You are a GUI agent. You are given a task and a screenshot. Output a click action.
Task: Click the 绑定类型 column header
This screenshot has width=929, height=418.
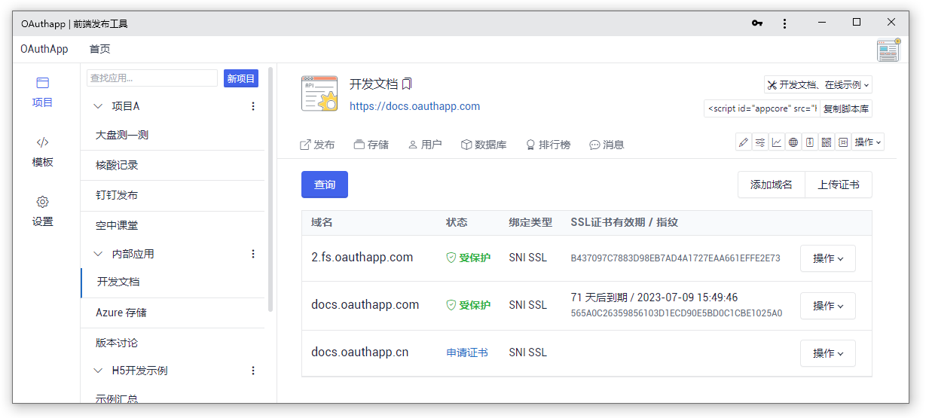[530, 222]
